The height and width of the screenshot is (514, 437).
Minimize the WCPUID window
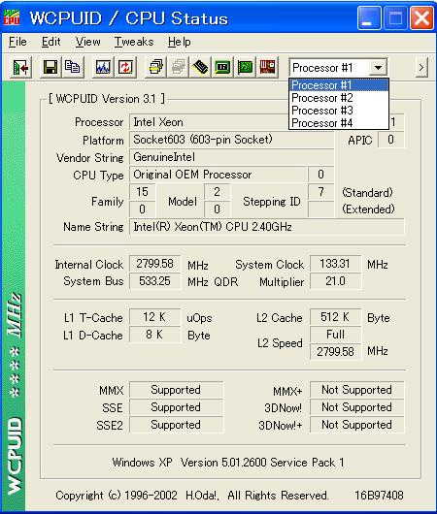(x=369, y=17)
